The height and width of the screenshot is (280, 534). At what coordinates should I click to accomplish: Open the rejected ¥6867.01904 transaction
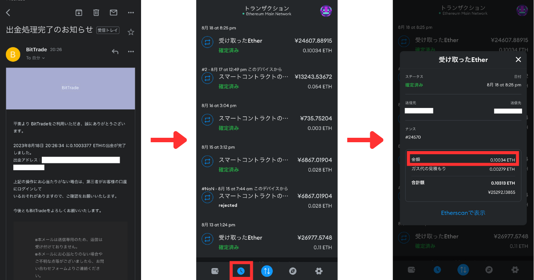[x=267, y=200]
